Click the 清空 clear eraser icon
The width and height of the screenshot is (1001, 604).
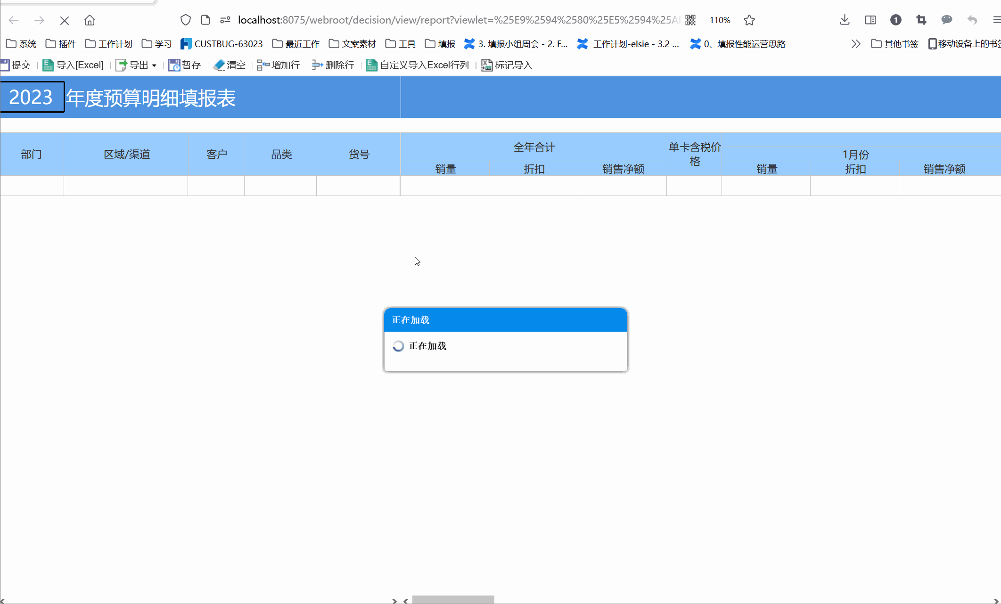point(219,65)
